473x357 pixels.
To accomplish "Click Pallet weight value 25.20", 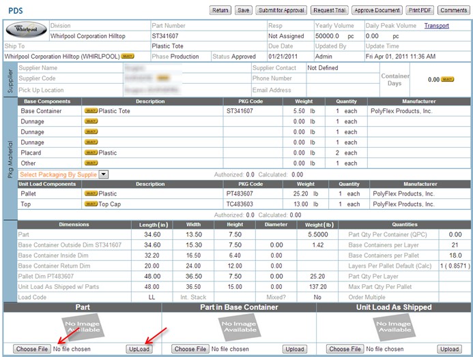I will [300, 194].
